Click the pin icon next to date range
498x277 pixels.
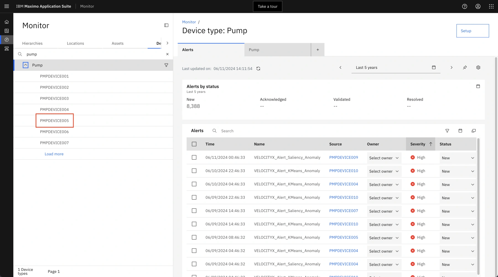pos(465,67)
